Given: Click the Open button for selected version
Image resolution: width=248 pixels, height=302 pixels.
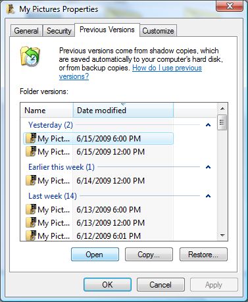Looking at the screenshot, I should (x=95, y=255).
